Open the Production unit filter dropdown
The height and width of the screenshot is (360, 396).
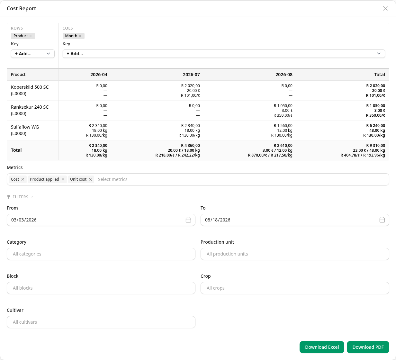point(295,254)
